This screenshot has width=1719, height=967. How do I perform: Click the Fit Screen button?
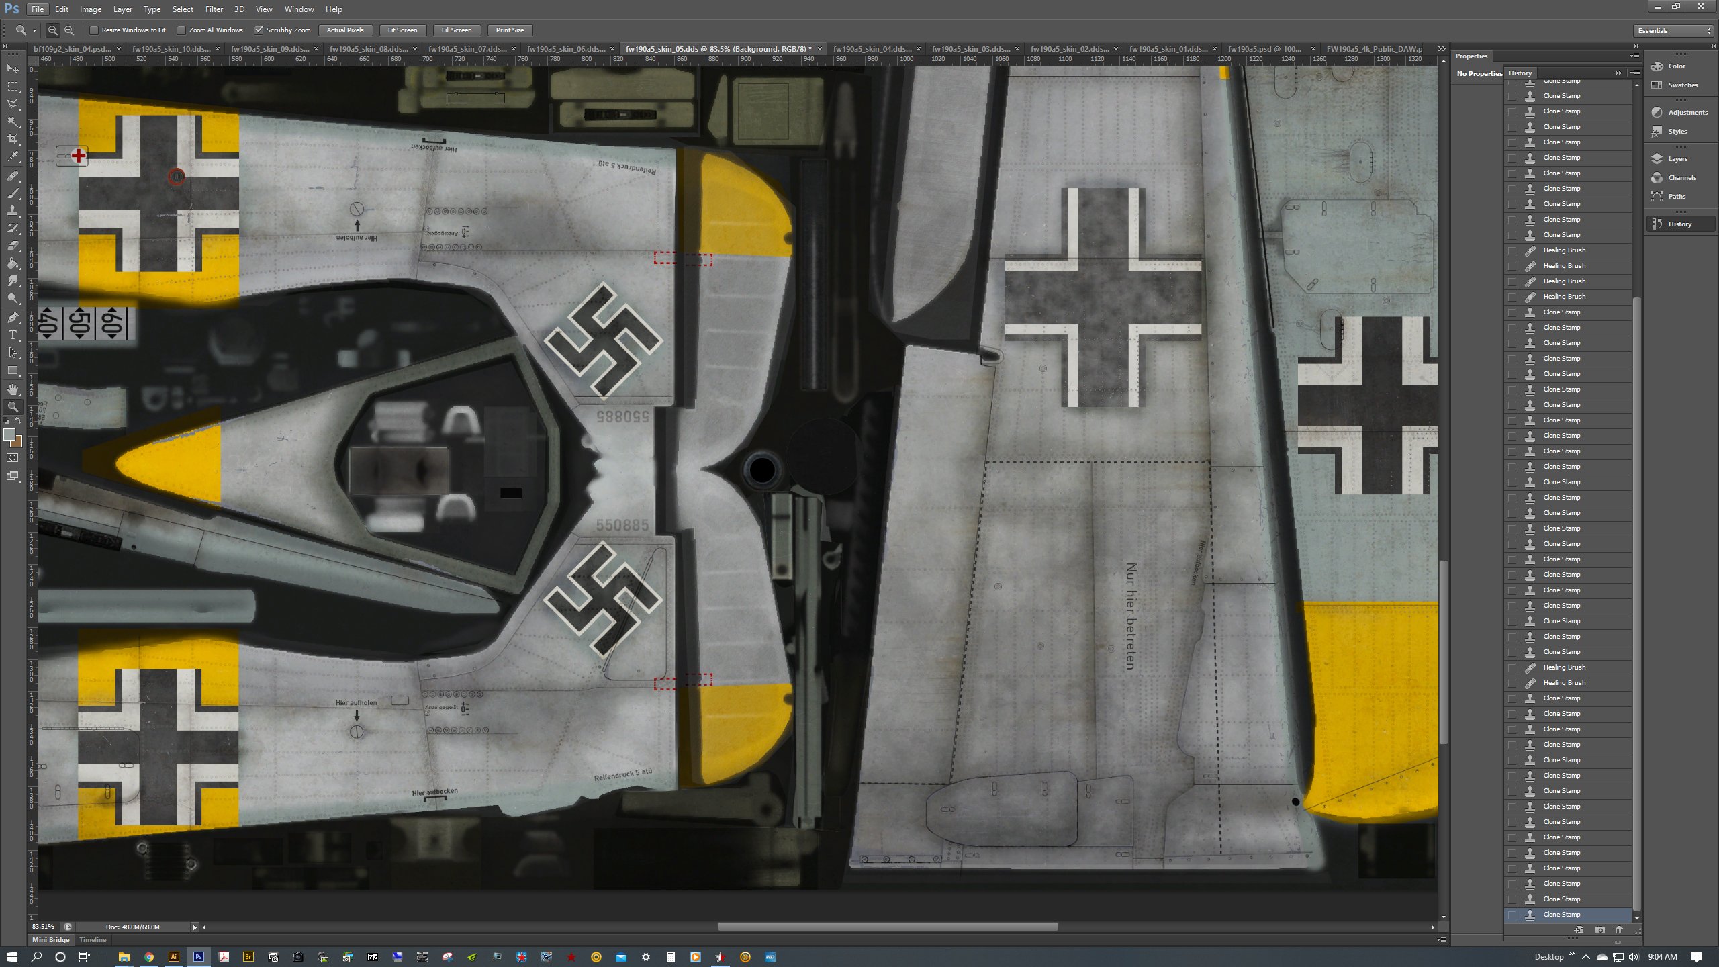click(x=402, y=30)
